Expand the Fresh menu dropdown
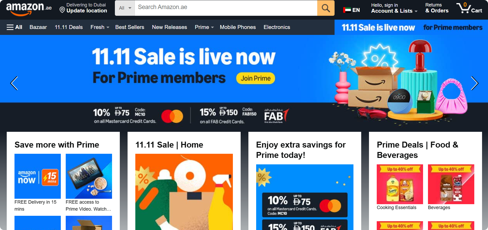This screenshot has width=488, height=230. [x=100, y=27]
